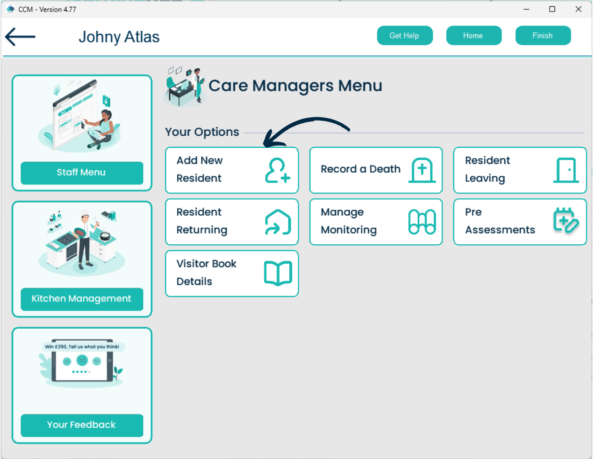Go to Home
This screenshot has height=459, width=593.
[x=473, y=36]
